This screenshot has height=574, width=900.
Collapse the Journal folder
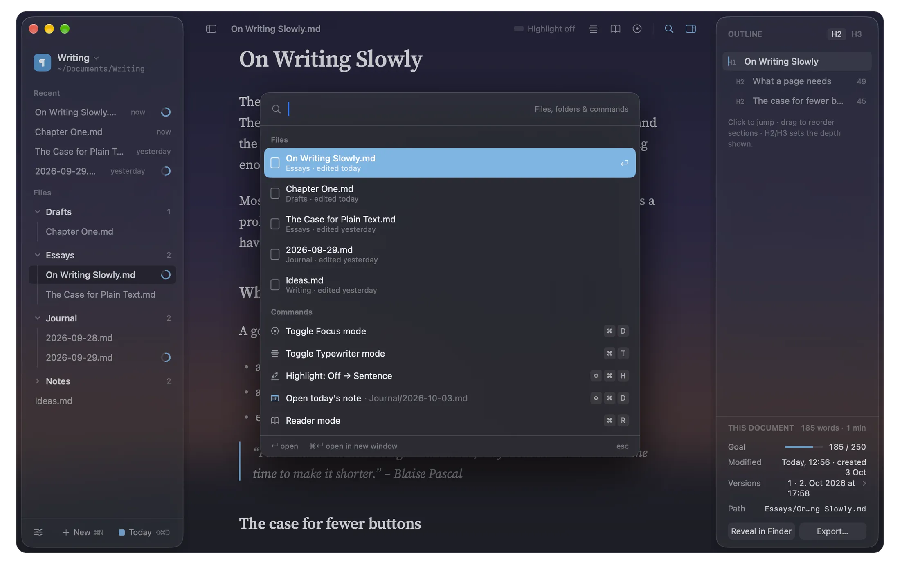[x=38, y=318]
